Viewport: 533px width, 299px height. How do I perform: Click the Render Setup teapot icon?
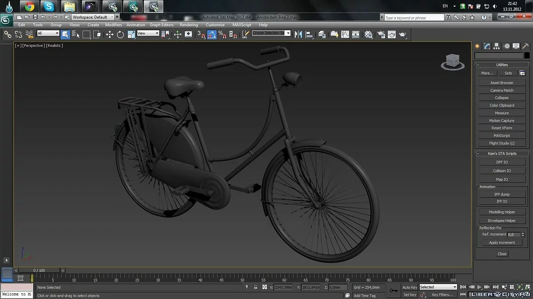381,34
